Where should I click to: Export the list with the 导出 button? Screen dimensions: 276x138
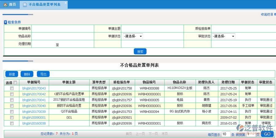[x=43, y=74]
